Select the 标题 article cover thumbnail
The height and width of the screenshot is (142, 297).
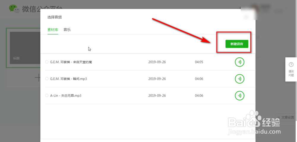pyautogui.click(x=25, y=48)
